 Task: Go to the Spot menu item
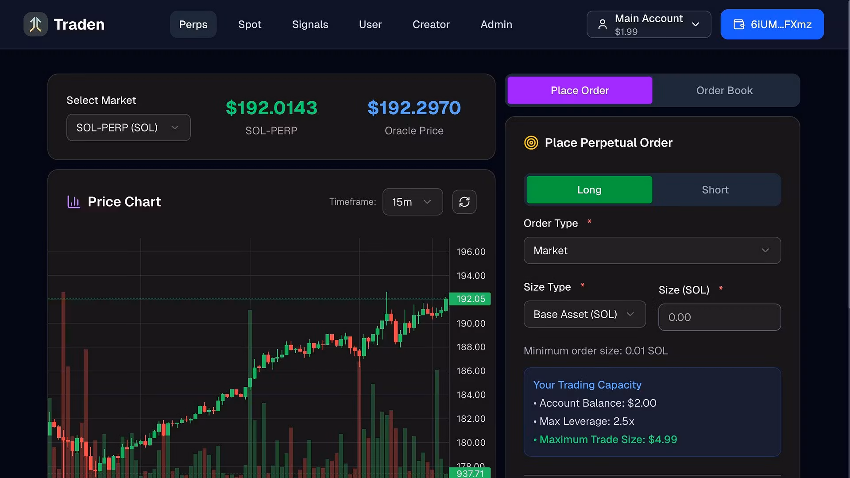250,24
